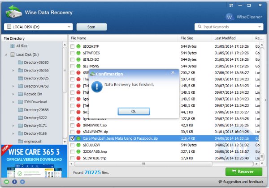Select the Directory36080 folder

pyautogui.click(x=33, y=63)
